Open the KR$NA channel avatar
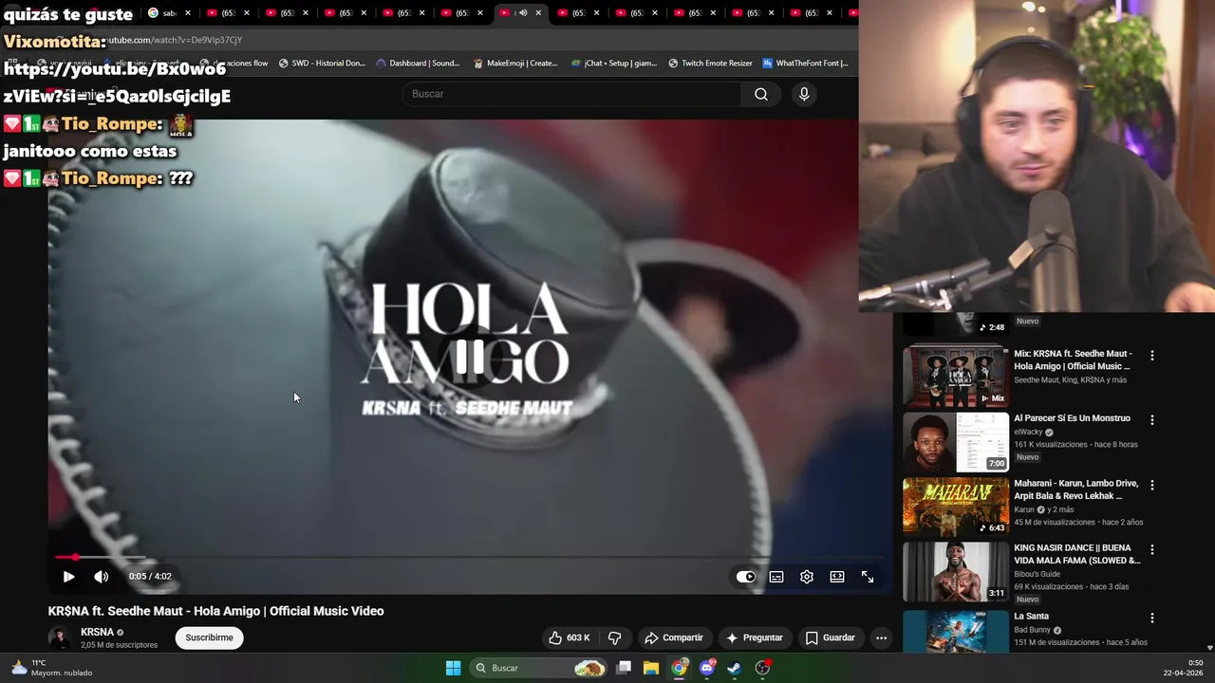The height and width of the screenshot is (683, 1215). (x=60, y=637)
